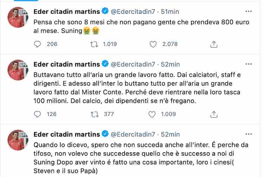Click @Edercitadin7 handle in the second tweet
Screen dimensions: 264x177
point(133,64)
